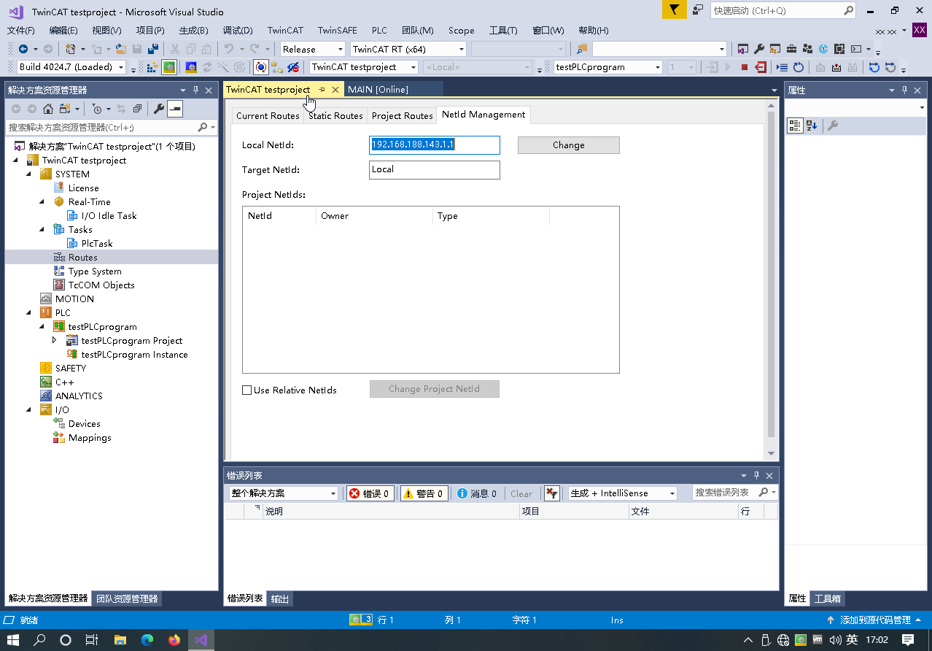Image resolution: width=932 pixels, height=651 pixels.
Task: Open the Scope menu
Action: 461,30
